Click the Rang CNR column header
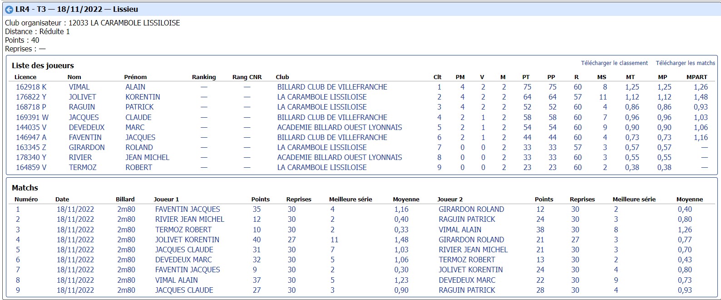This screenshot has width=721, height=300. pos(247,77)
